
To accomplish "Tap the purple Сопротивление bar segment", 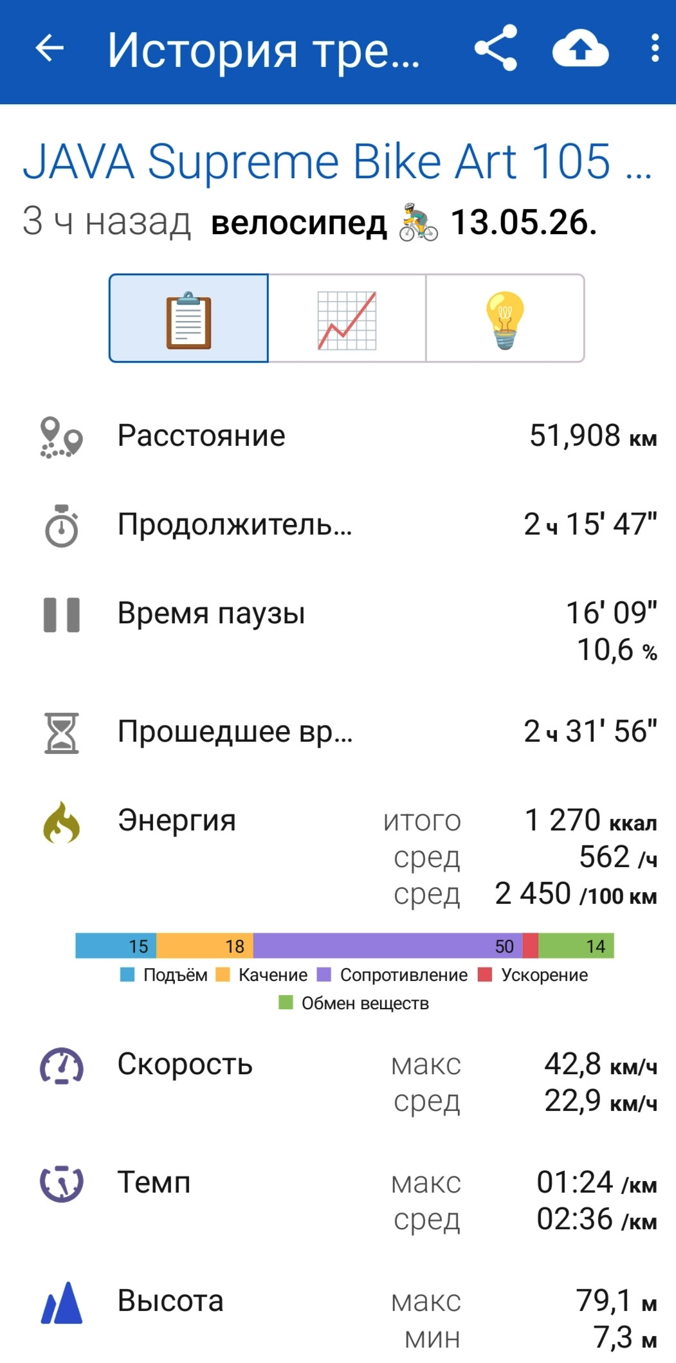I will (x=388, y=946).
